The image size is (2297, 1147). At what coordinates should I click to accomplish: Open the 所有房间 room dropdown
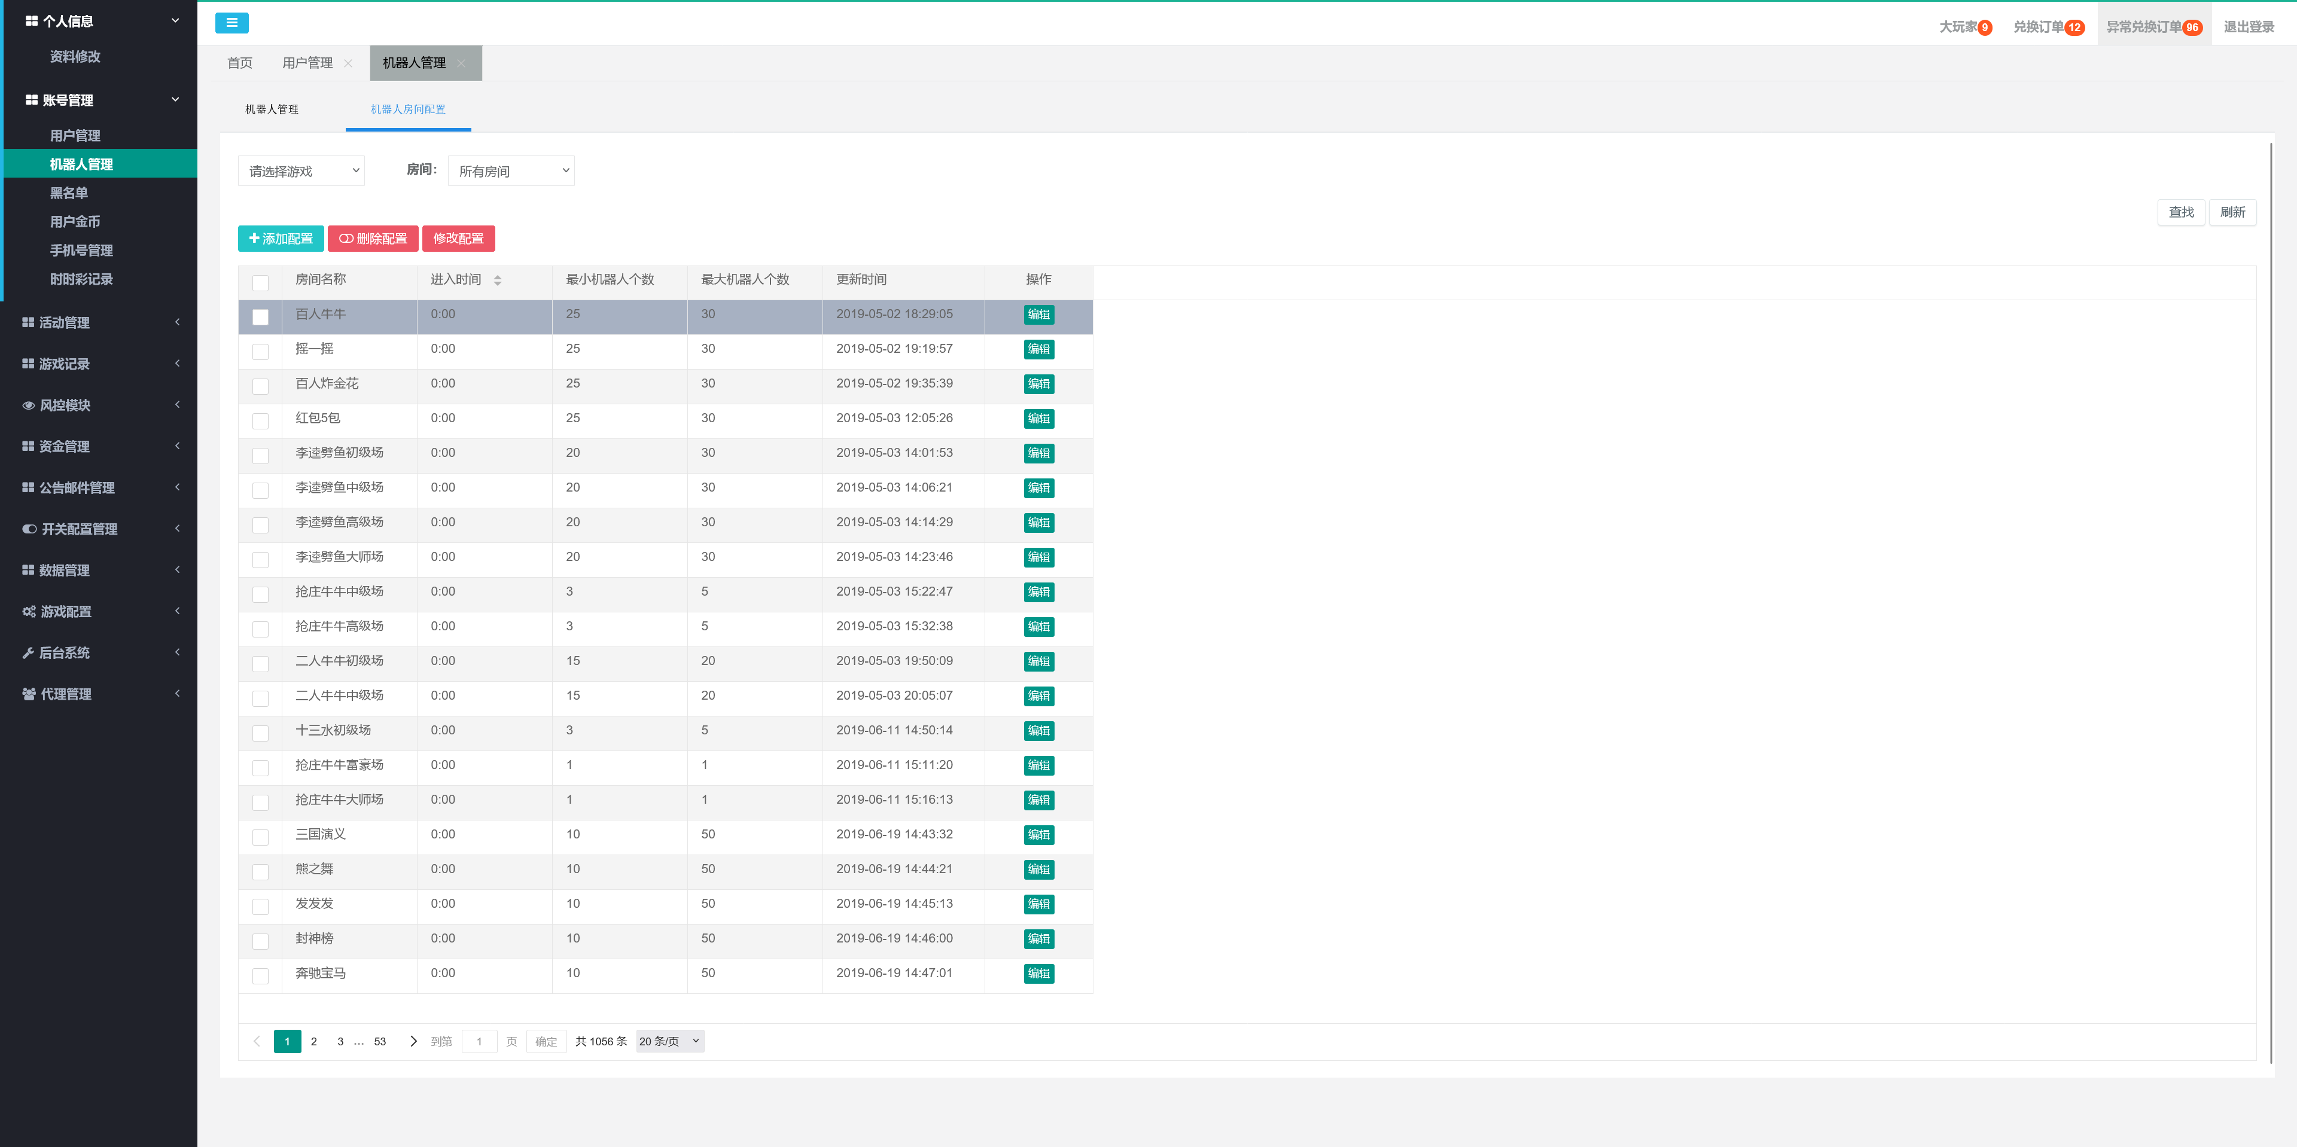[511, 171]
